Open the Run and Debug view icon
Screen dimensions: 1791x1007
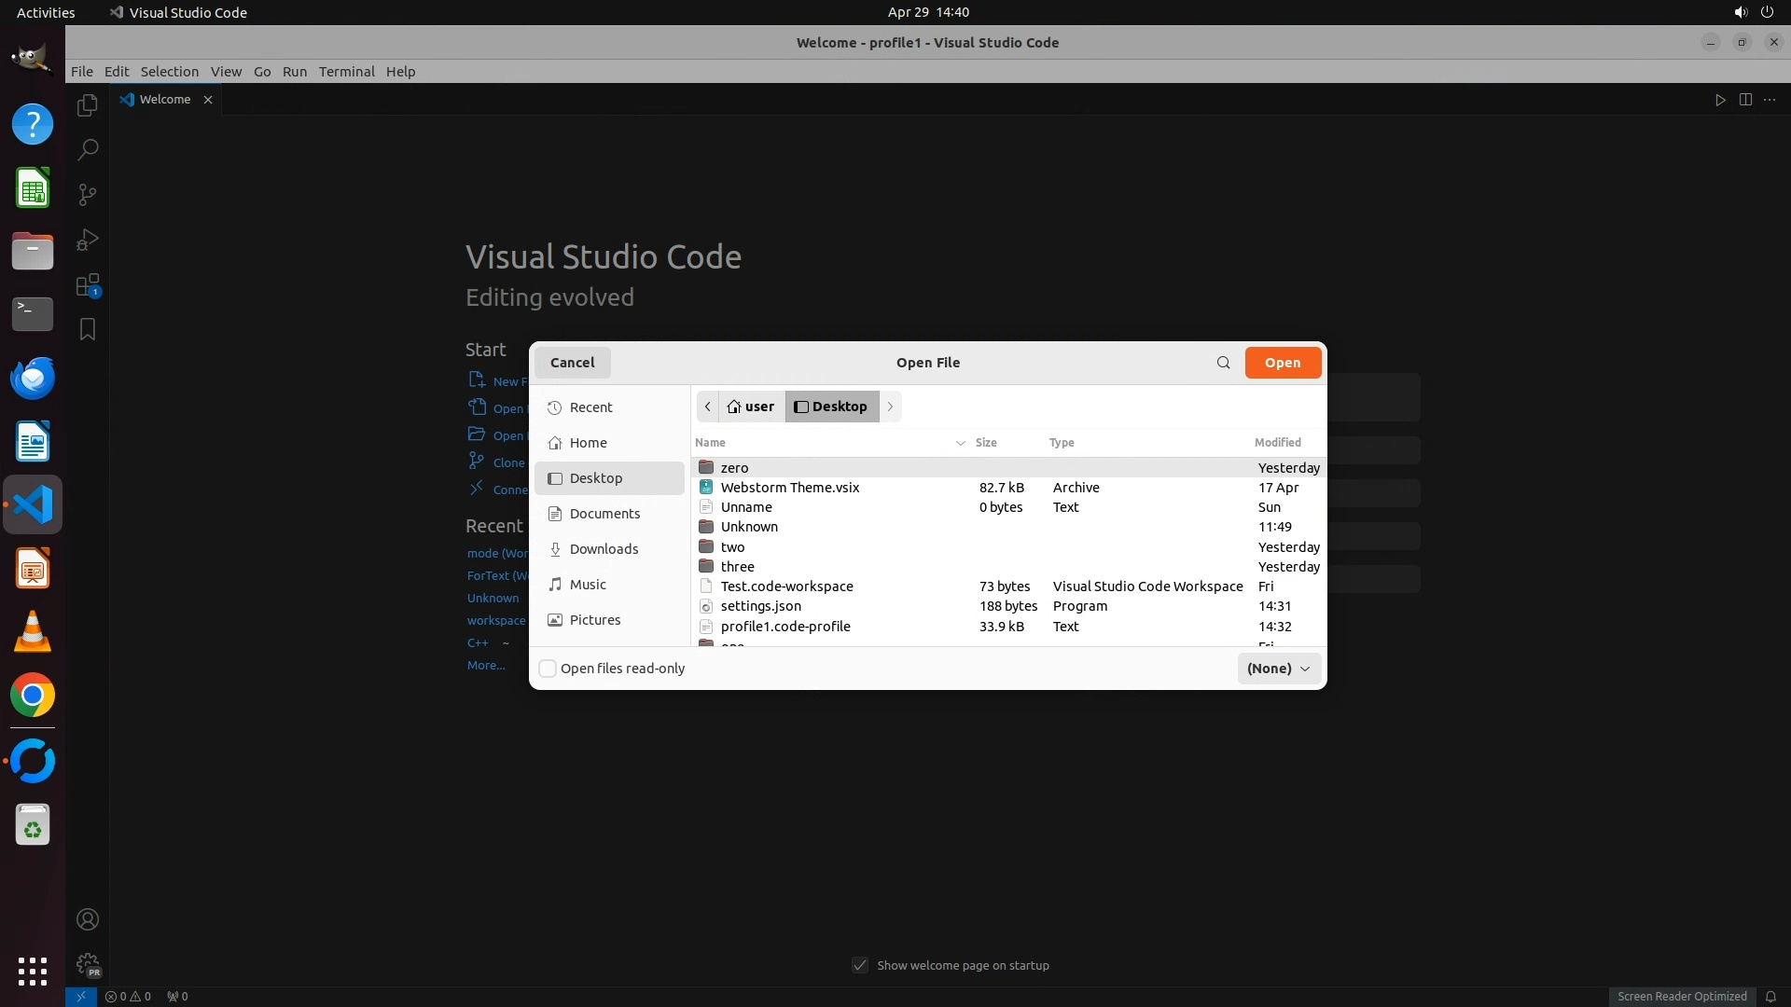point(88,240)
